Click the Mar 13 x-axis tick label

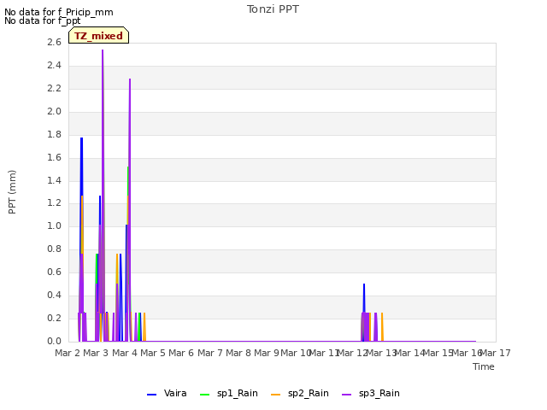[x=381, y=353]
